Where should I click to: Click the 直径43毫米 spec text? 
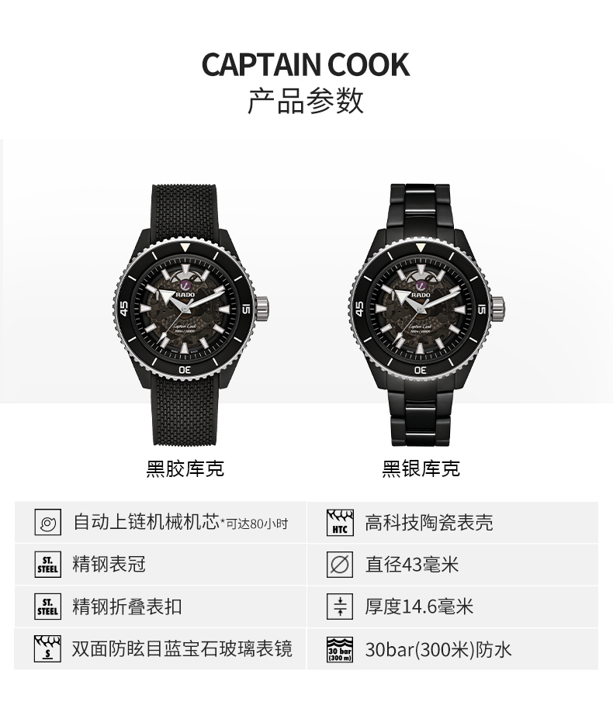(x=412, y=565)
